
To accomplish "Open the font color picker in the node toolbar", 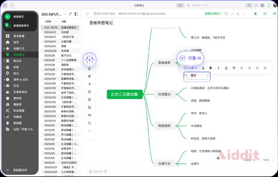I will 203,68.
